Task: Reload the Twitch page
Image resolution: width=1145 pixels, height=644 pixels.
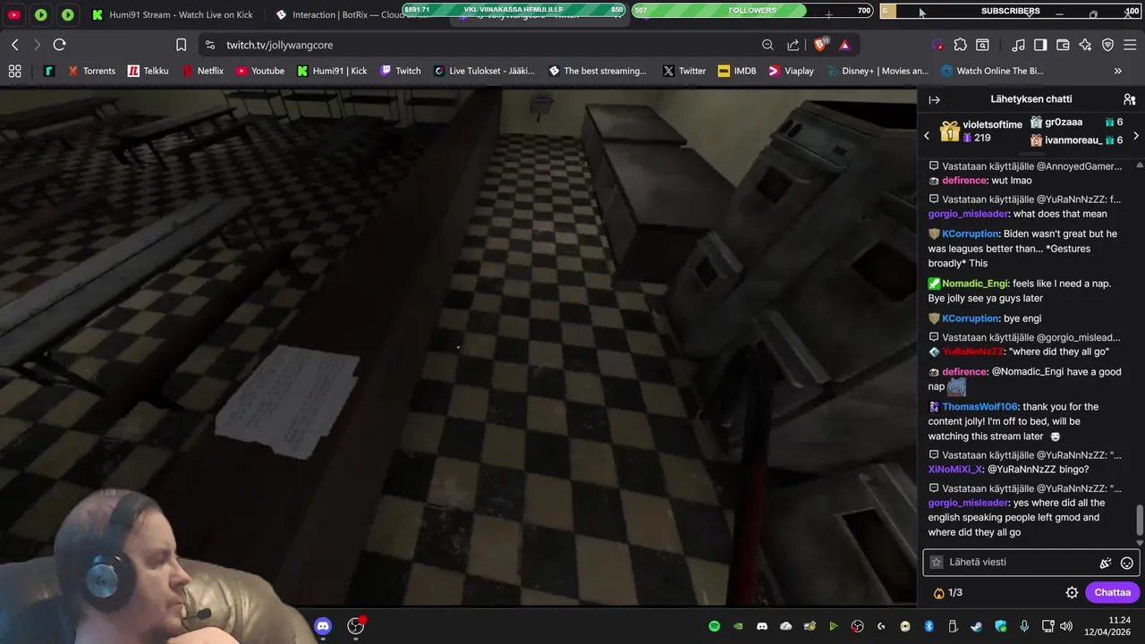Action: [59, 45]
